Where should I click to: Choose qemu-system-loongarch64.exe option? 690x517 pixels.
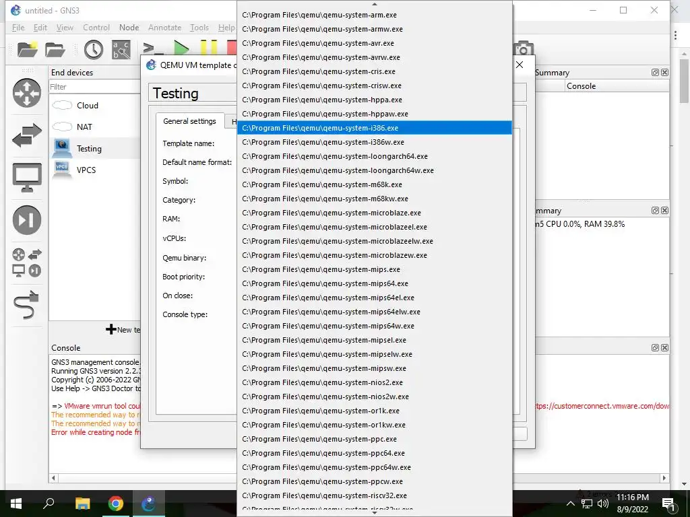(x=375, y=156)
